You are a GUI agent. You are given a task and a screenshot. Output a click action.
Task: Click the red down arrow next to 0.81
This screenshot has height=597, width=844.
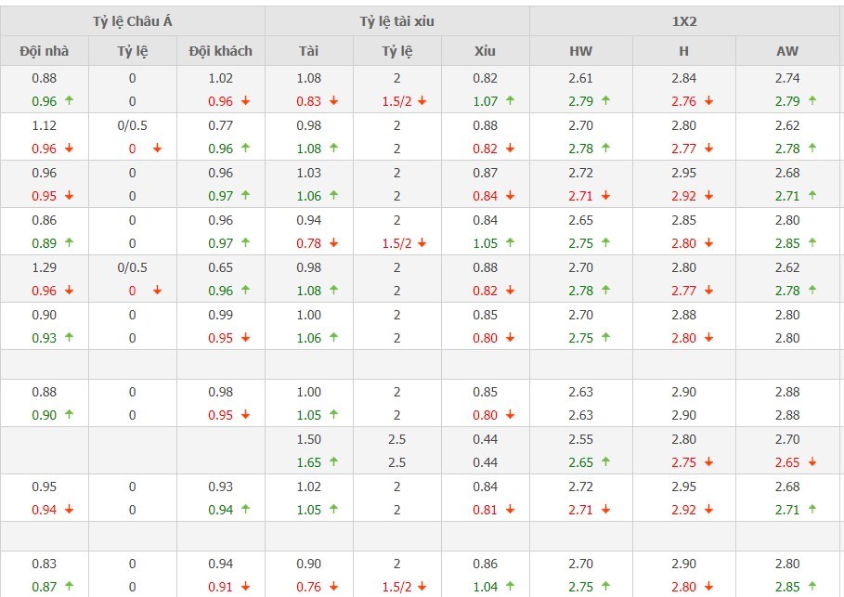[x=510, y=509]
